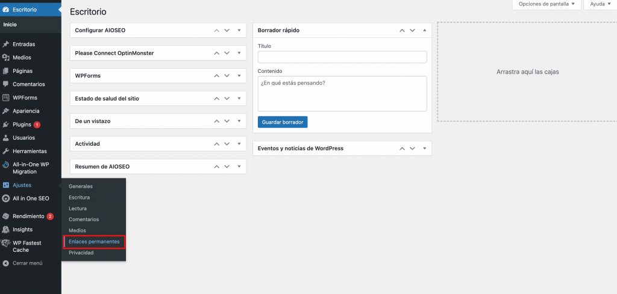The image size is (617, 294).
Task: Click the All-in-One WP Migration icon
Action: tap(6, 165)
